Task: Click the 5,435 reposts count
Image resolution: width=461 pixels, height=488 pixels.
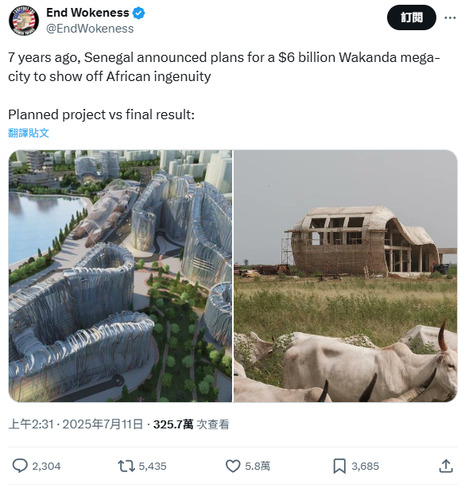Action: point(153,467)
